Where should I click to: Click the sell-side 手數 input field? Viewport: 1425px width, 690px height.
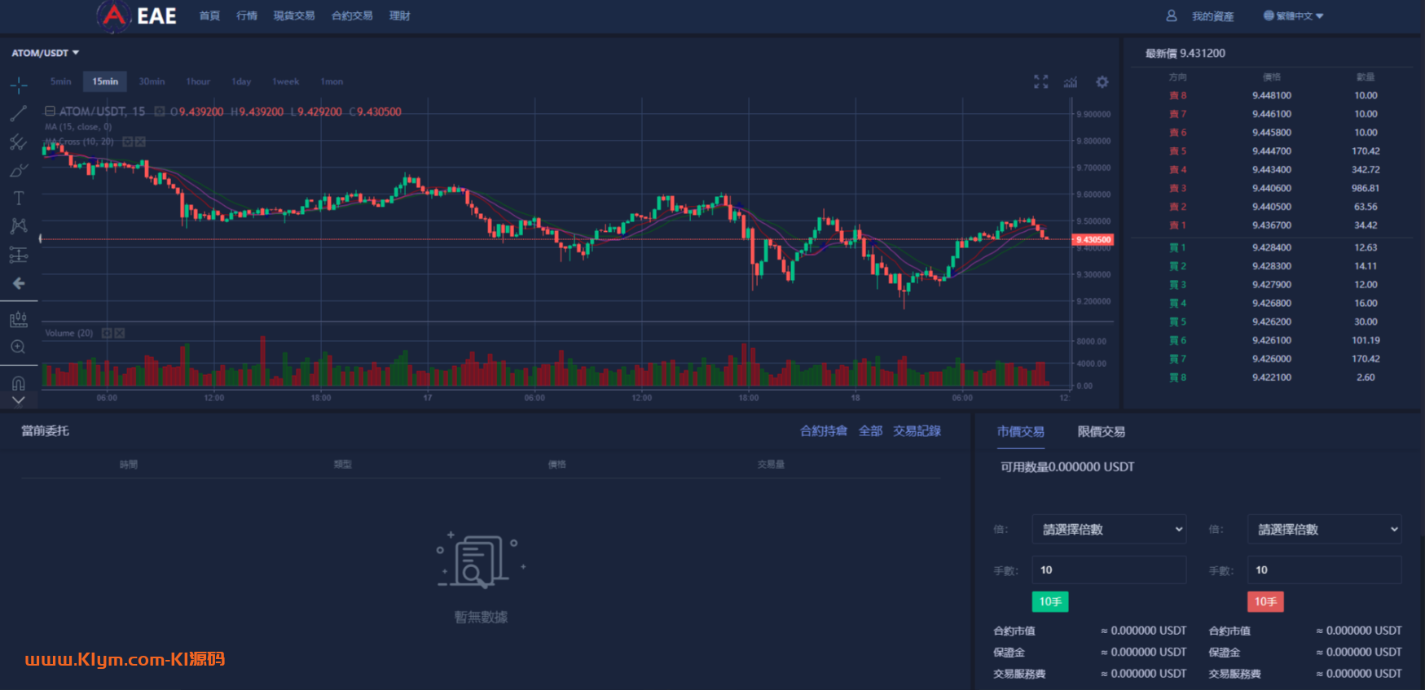click(1324, 570)
